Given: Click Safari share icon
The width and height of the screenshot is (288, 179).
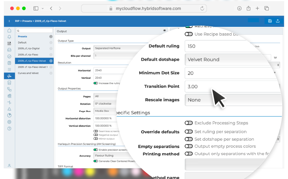Looking at the screenshot, I should 249,8.
